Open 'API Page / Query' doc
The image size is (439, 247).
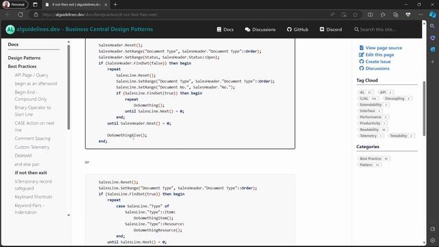[x=32, y=75]
